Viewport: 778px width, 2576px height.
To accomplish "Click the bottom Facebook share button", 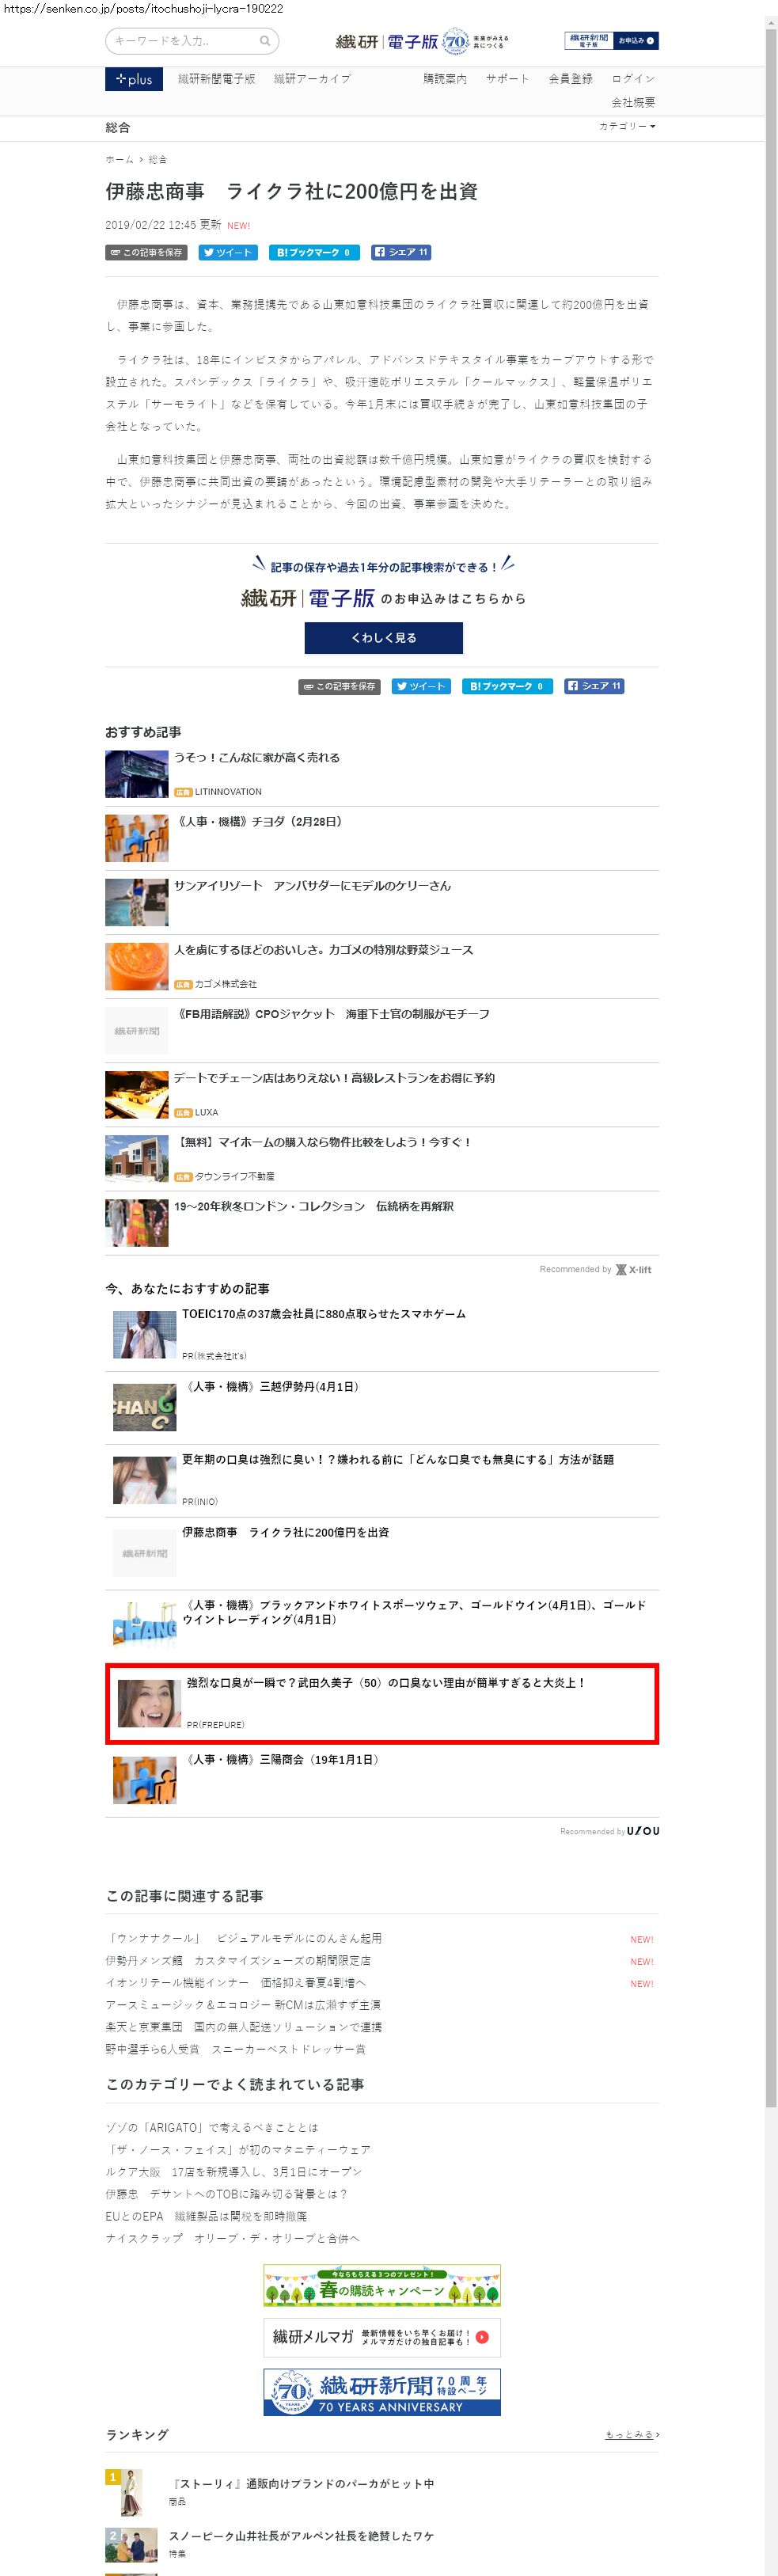I will tap(594, 686).
